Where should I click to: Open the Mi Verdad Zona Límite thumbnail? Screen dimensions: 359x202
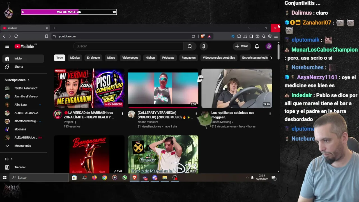click(89, 88)
